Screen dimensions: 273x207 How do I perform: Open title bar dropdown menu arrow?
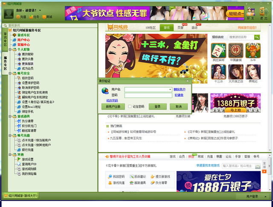(247, 4)
